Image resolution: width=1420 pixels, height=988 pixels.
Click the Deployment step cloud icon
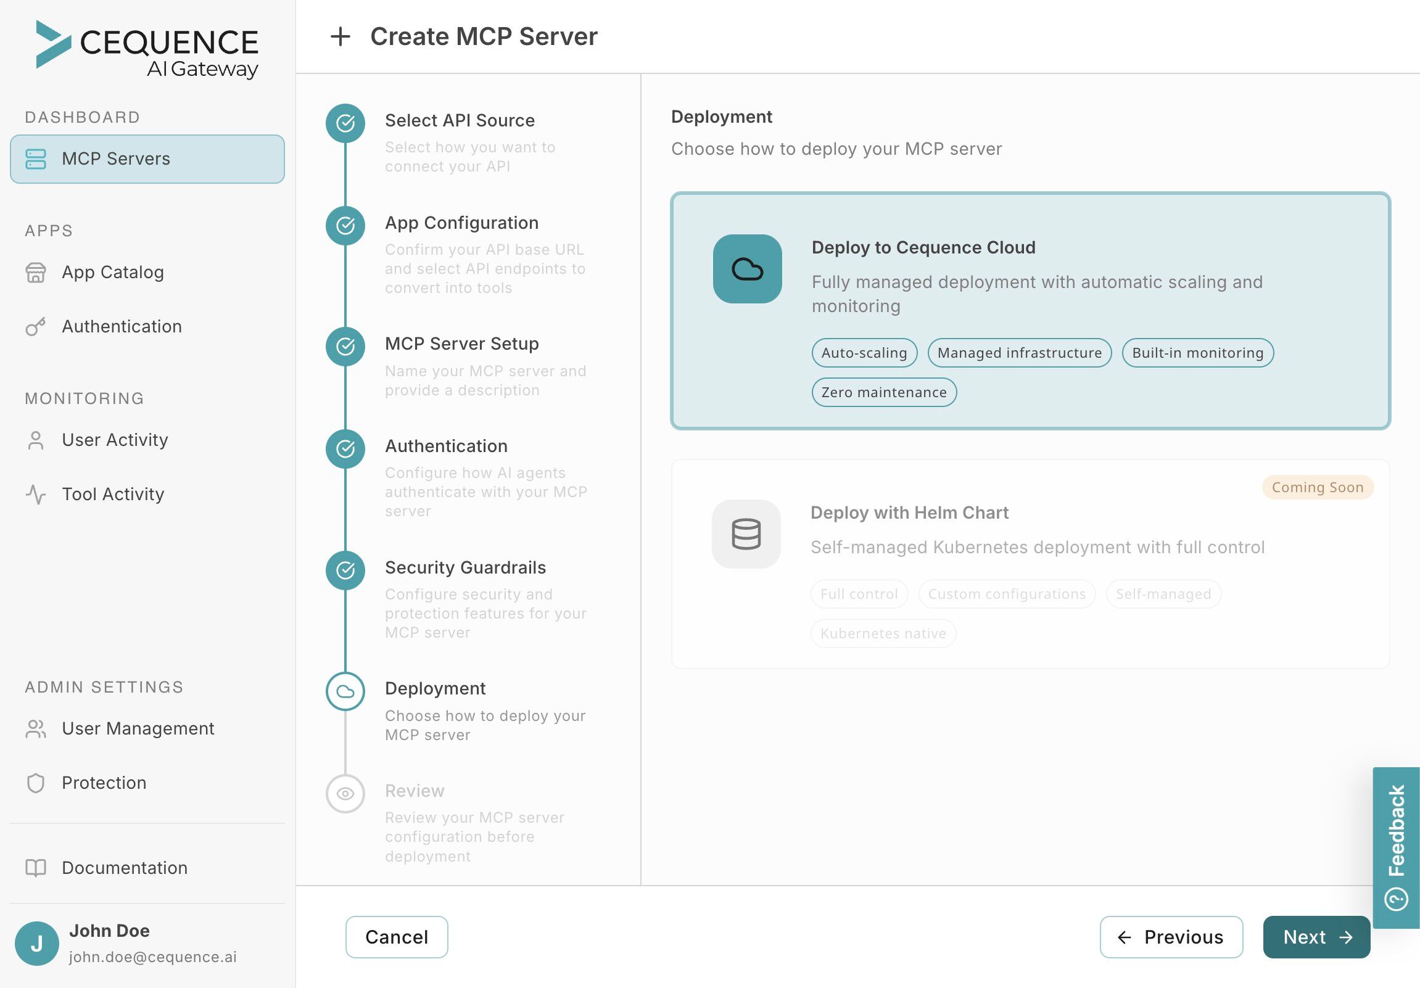pyautogui.click(x=345, y=691)
